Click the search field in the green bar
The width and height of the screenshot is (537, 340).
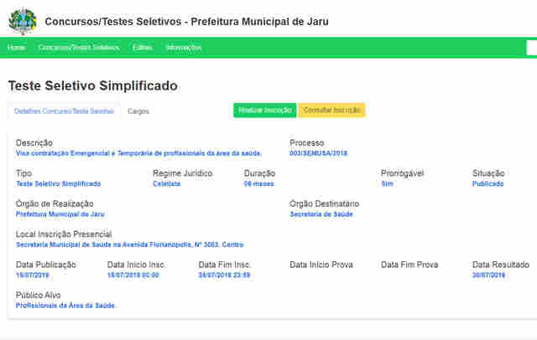point(531,48)
